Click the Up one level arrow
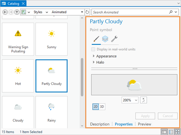The width and height of the screenshot is (181, 135). 17,12
